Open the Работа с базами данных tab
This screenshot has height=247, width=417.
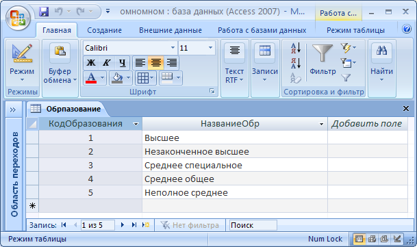pos(262,30)
